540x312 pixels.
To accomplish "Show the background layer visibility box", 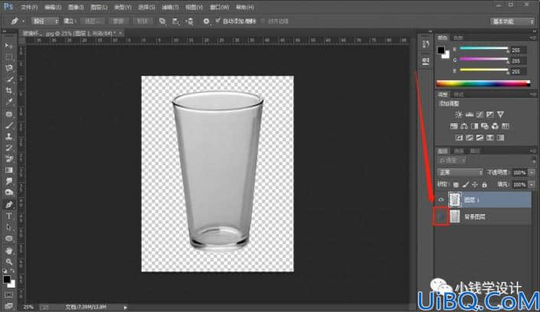I will click(441, 216).
